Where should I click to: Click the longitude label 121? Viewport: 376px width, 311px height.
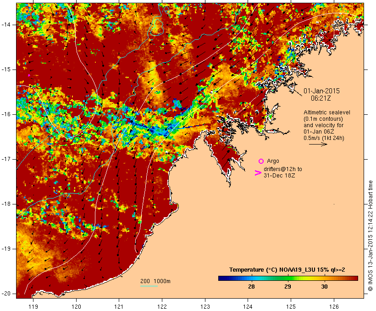[119, 306]
